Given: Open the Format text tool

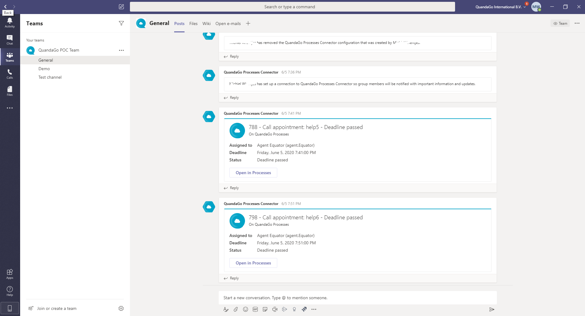Looking at the screenshot, I should pyautogui.click(x=226, y=309).
